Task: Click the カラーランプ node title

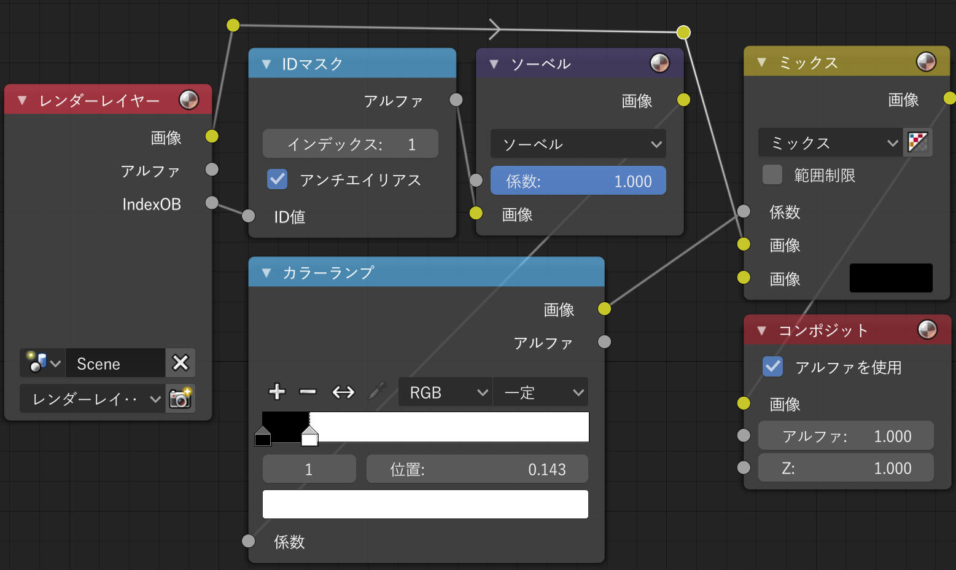Action: pos(328,273)
